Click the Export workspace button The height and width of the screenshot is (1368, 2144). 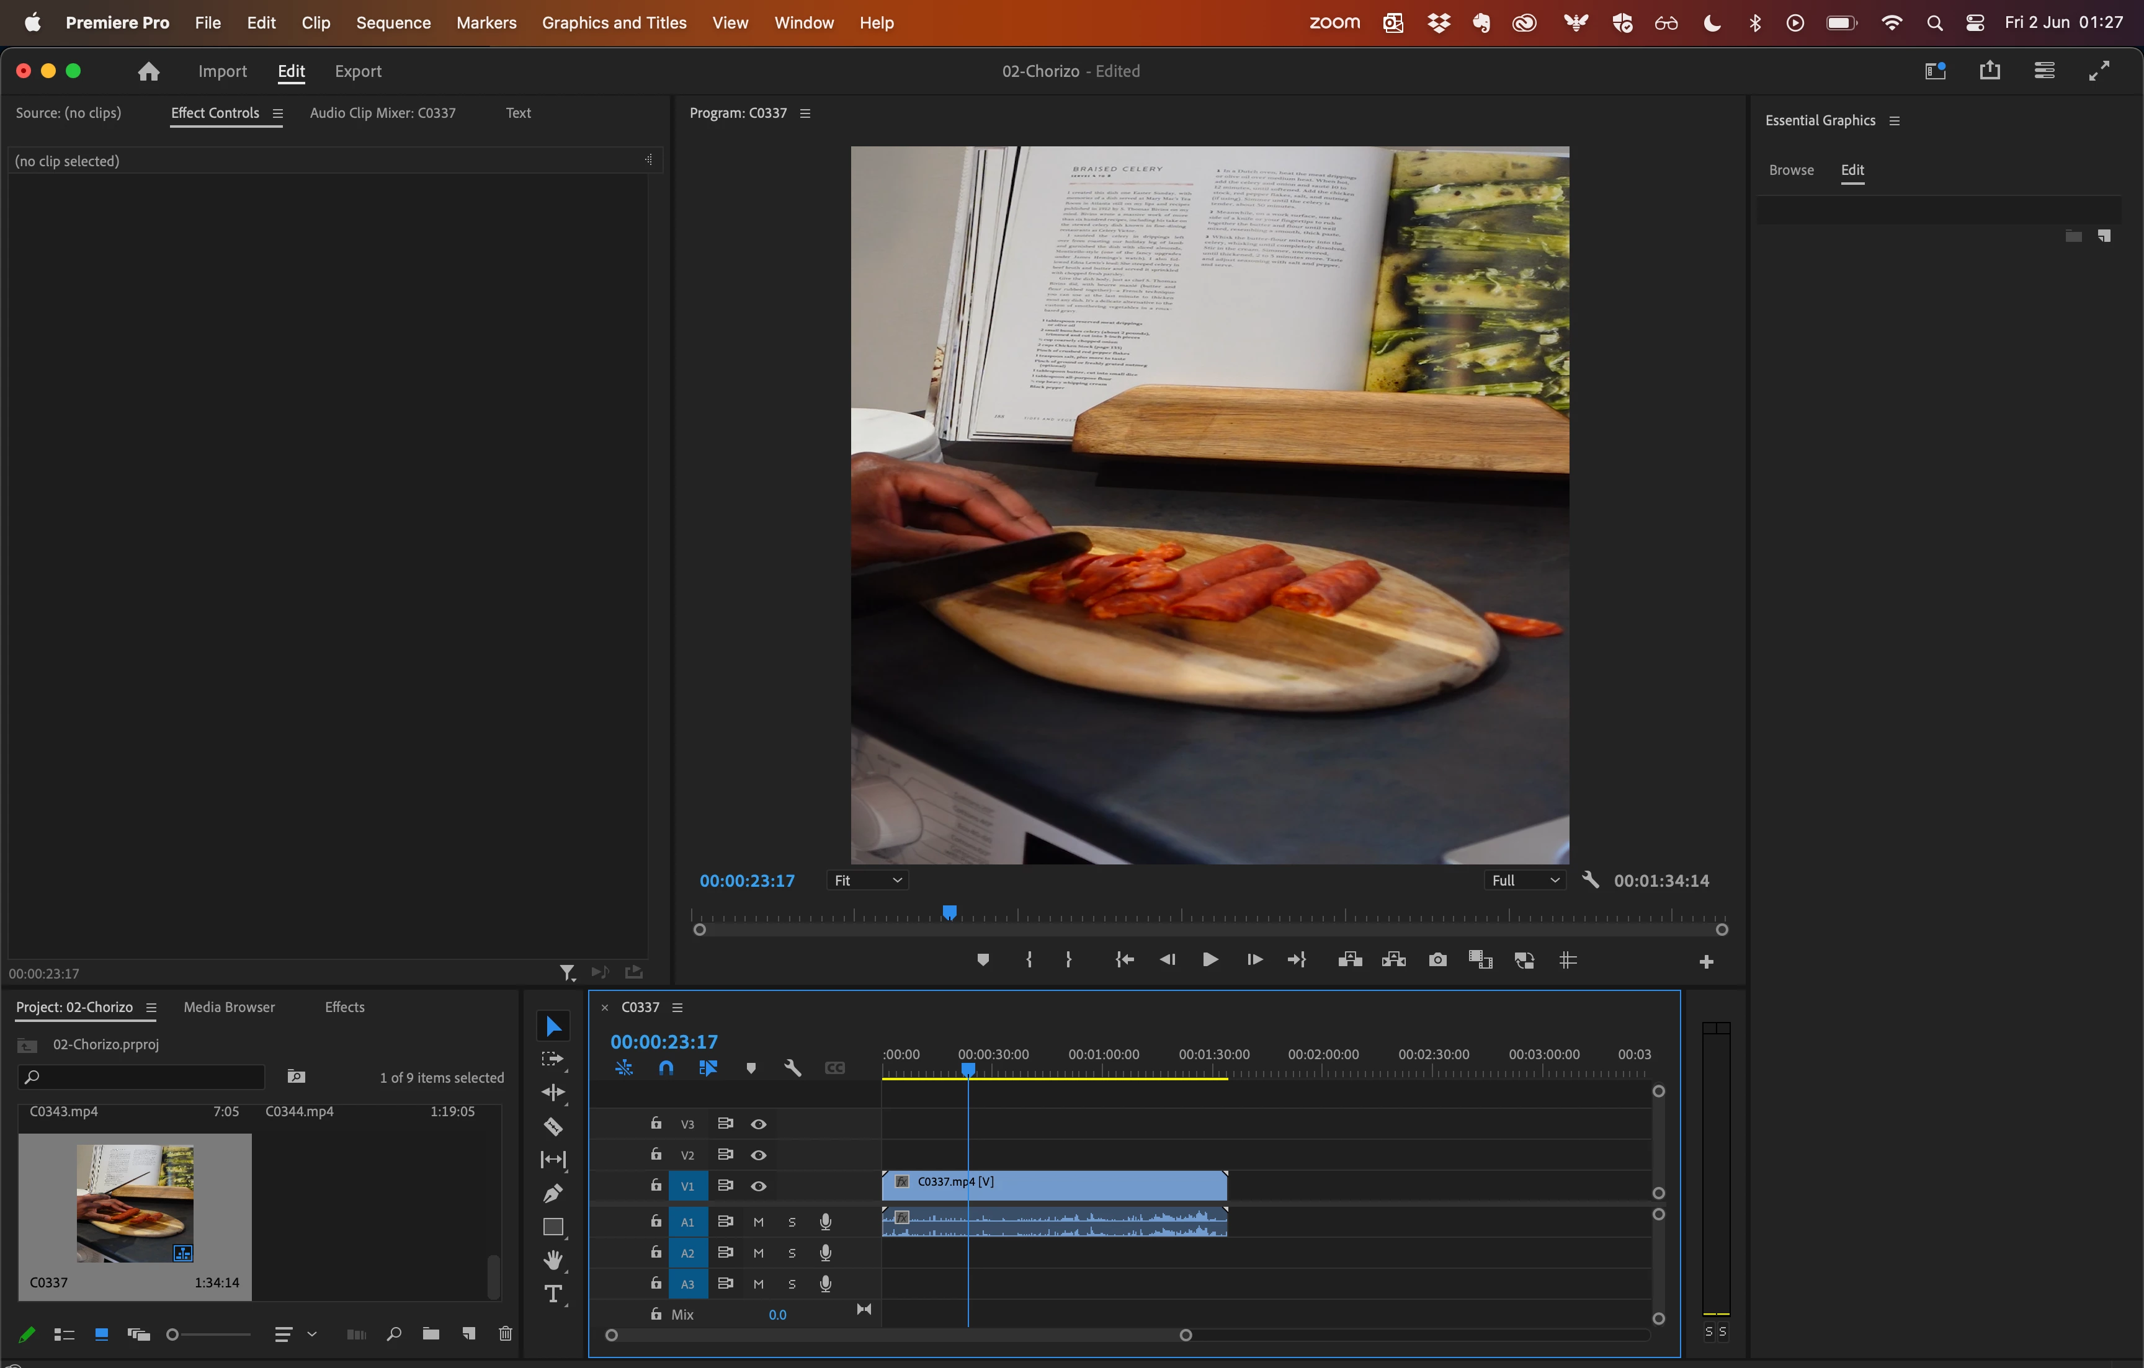(358, 71)
